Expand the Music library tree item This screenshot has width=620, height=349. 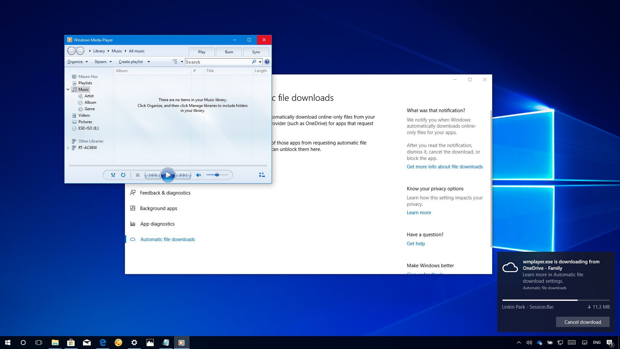68,89
